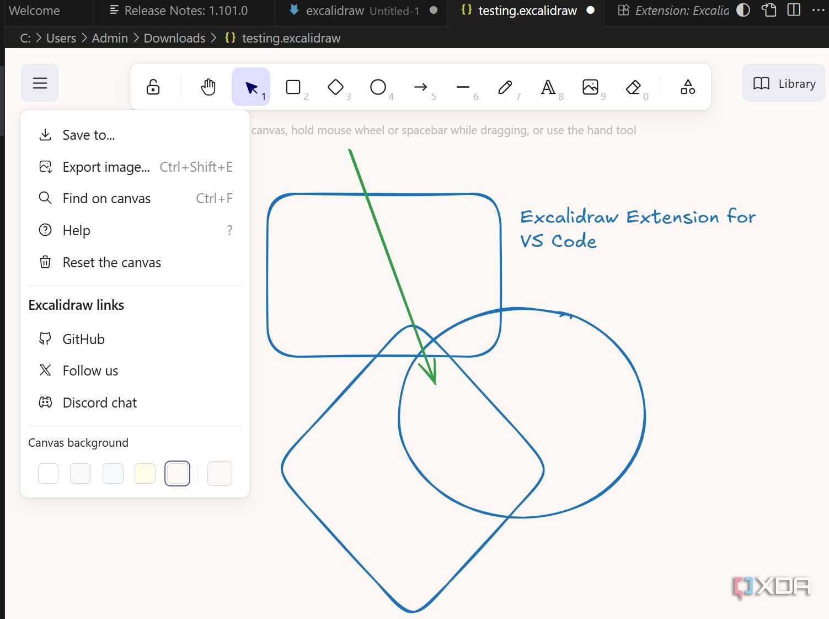
Task: Open the custom canvas background color picker
Action: click(x=220, y=473)
